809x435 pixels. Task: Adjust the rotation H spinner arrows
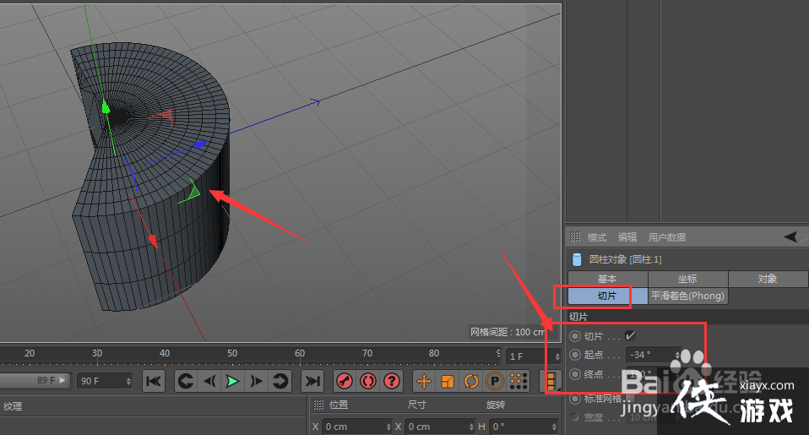tap(554, 427)
